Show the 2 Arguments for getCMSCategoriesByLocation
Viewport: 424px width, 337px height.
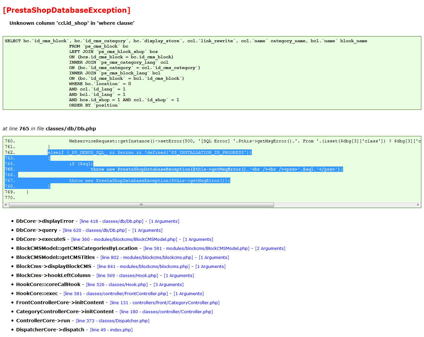tap(270, 249)
